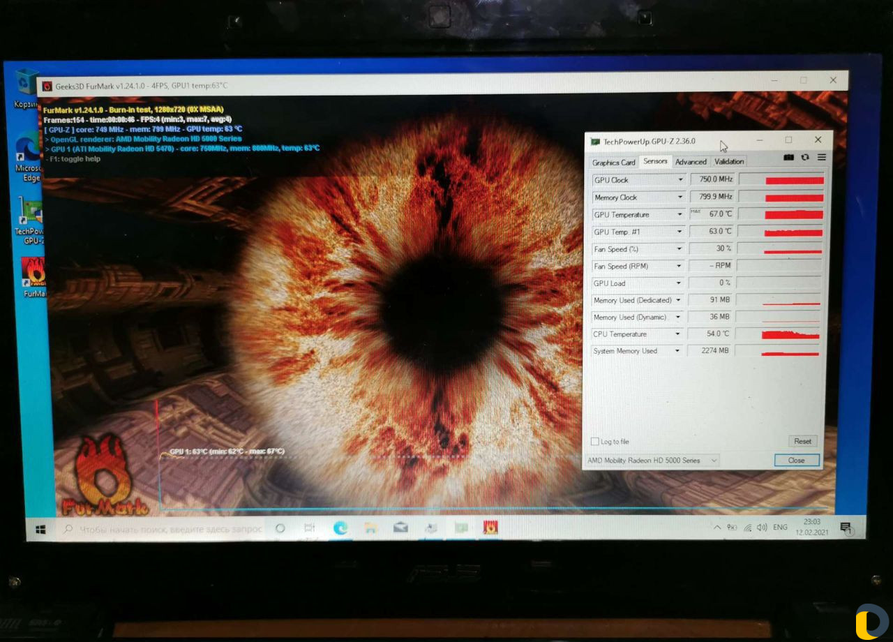Show hidden system tray icons
The image size is (893, 642).
click(716, 528)
